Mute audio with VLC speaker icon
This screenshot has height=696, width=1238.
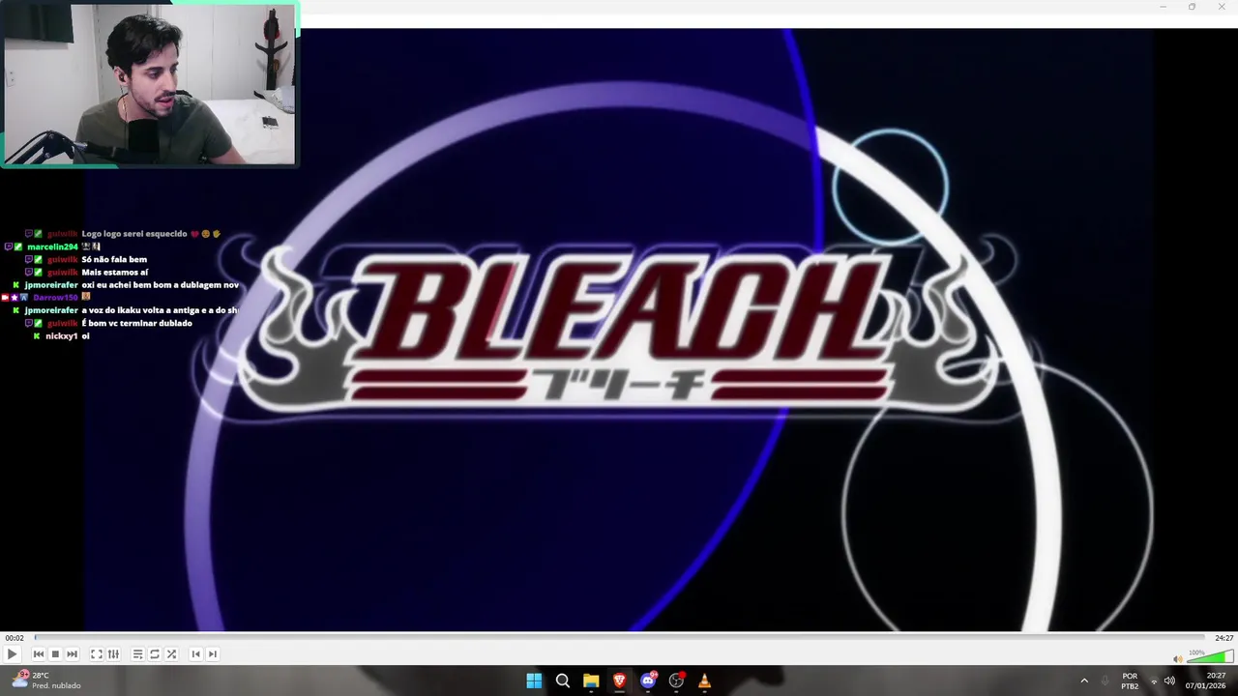click(x=1177, y=659)
